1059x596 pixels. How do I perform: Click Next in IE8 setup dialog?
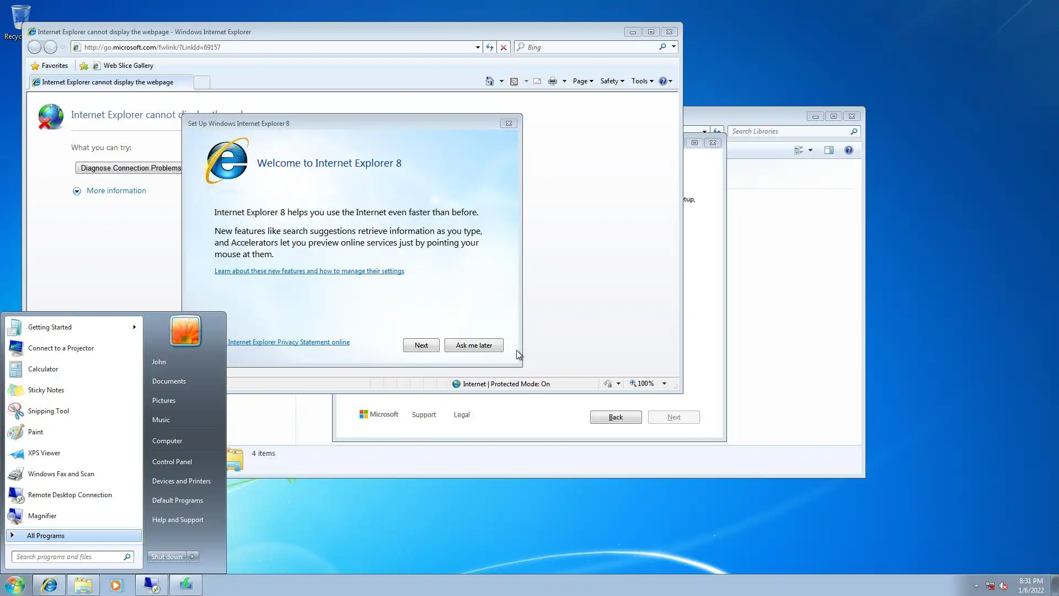click(421, 345)
